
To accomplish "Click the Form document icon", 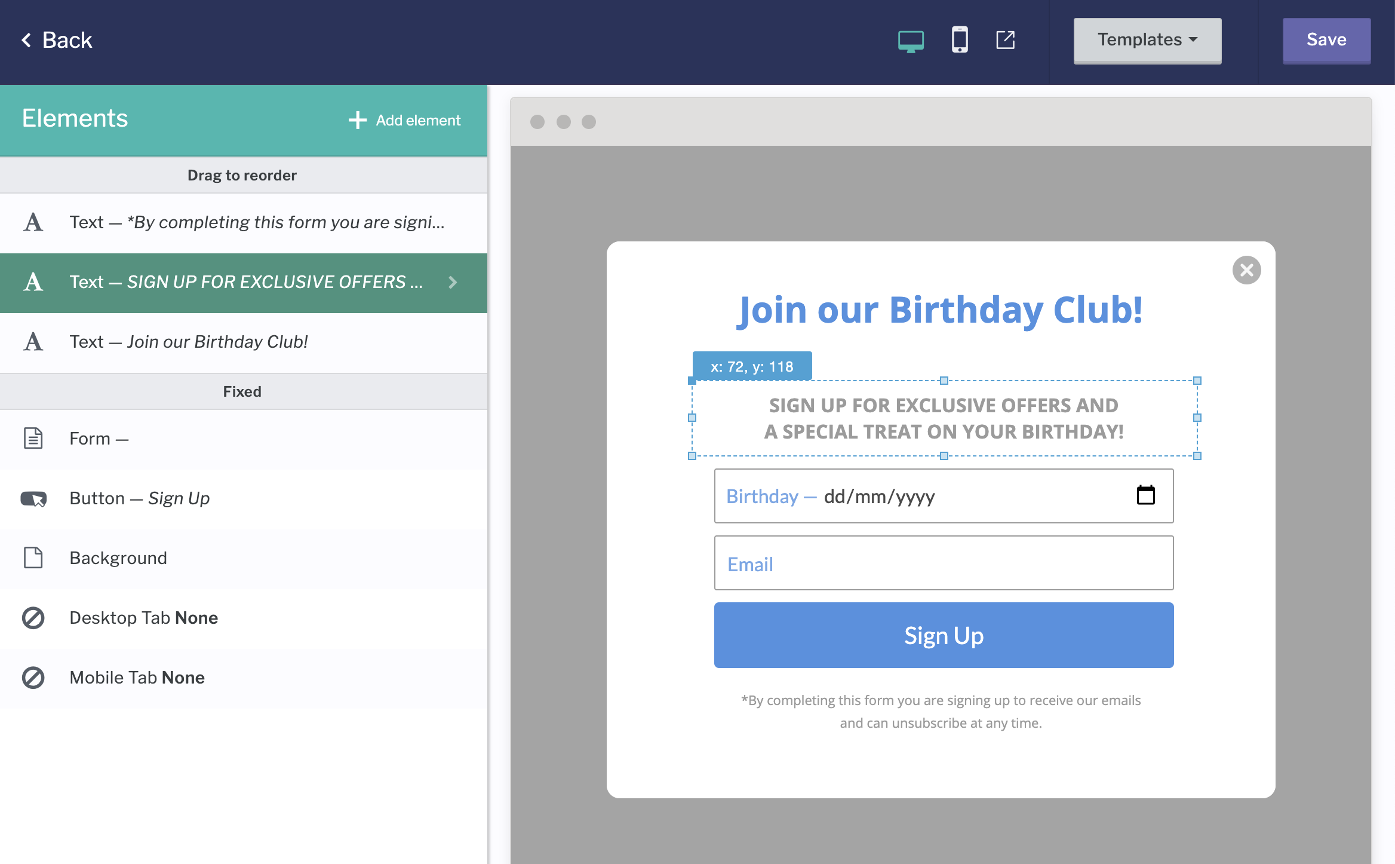I will click(x=33, y=439).
